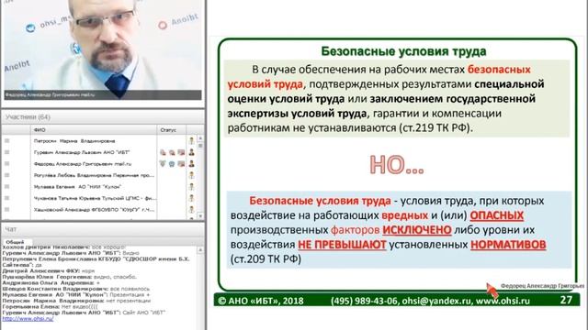Click chat message from Хохлов Дмитрий Николаевич
Screen dimensions: 588x330
63,247
